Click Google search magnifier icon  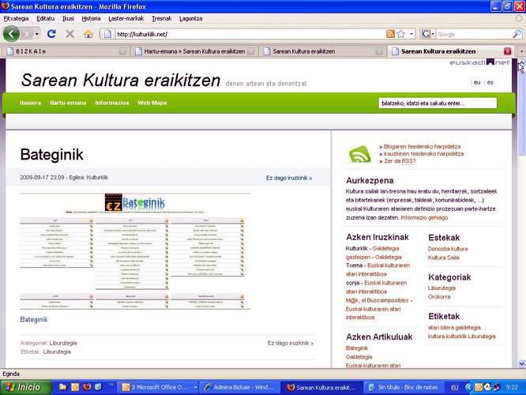coord(517,34)
